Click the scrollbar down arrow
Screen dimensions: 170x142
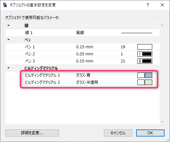pyautogui.click(x=162, y=122)
